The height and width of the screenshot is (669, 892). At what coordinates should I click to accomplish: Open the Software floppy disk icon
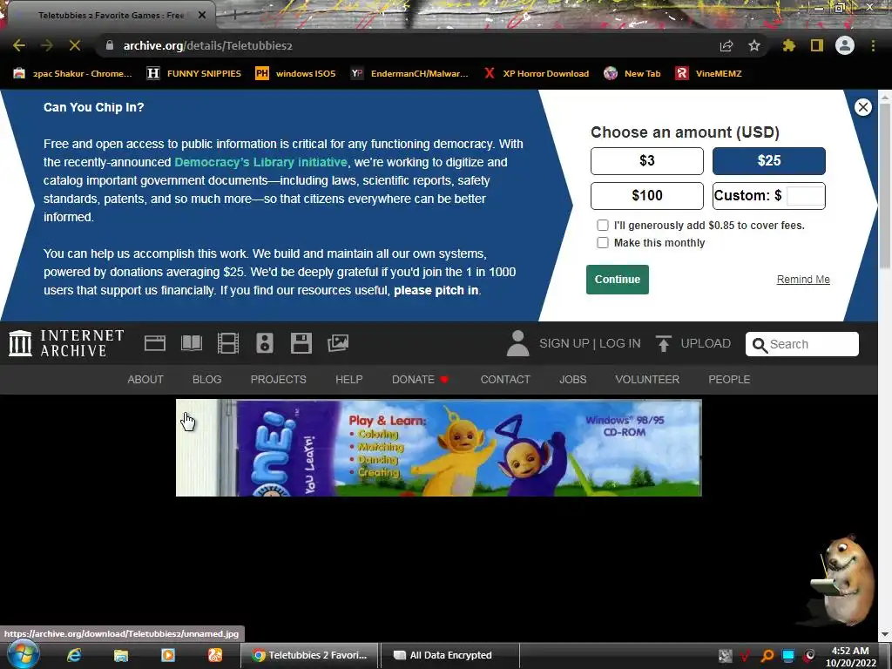tap(301, 343)
